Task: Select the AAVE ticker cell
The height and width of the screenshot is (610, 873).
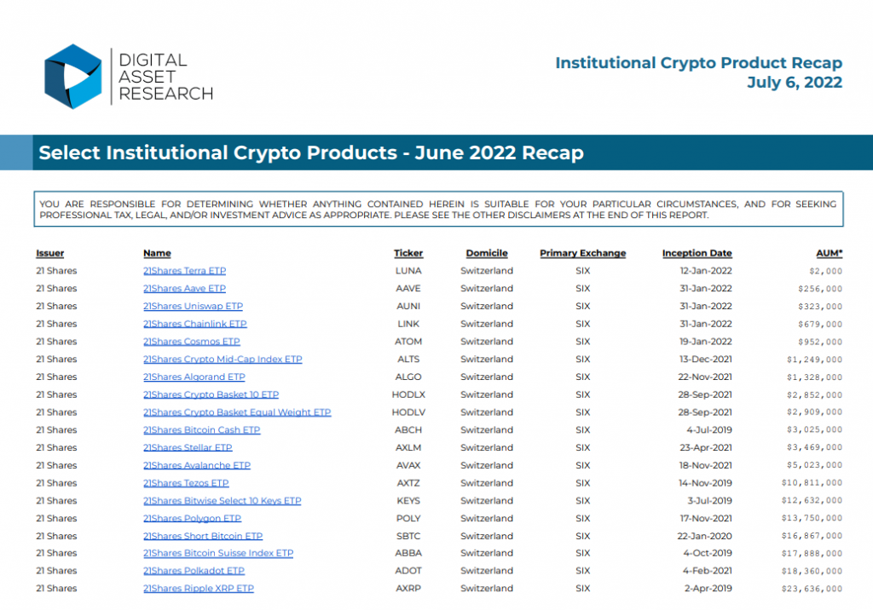Action: (x=408, y=289)
